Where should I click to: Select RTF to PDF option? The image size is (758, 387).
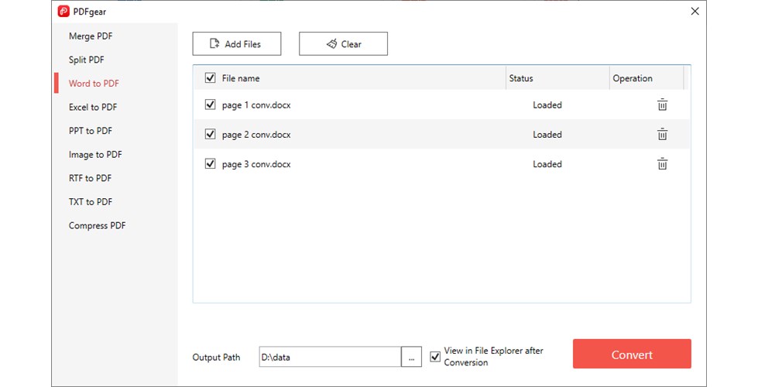click(90, 178)
